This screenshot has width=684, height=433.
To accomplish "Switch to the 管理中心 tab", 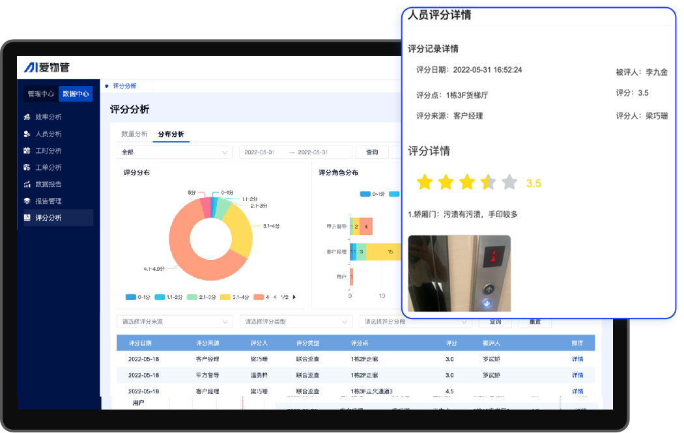I will [x=41, y=94].
